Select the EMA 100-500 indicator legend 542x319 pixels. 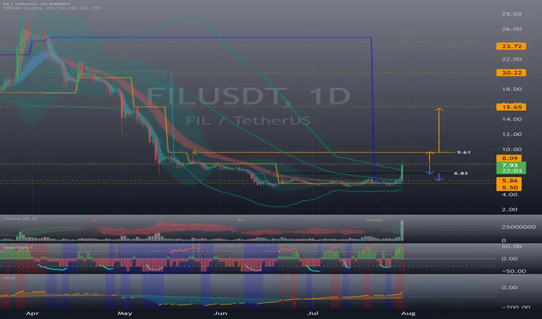[x=52, y=8]
